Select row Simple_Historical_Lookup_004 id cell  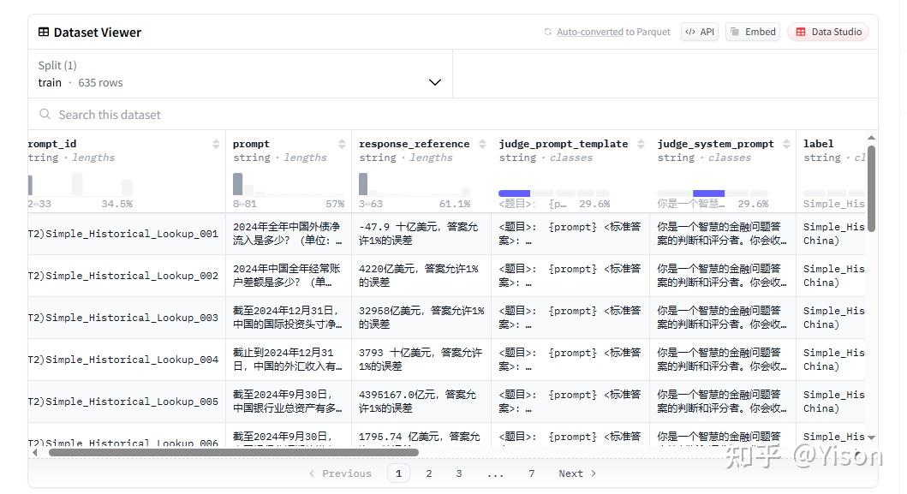[x=126, y=360]
